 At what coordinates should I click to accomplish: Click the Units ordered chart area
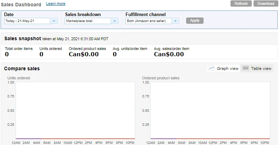pos(75,110)
